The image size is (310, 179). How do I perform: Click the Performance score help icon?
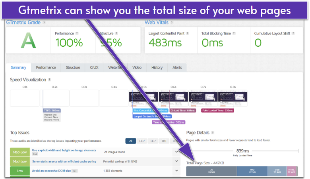(77, 34)
